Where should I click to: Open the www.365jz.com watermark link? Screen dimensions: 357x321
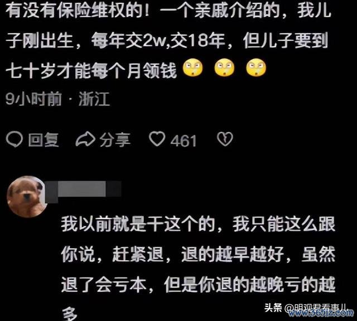[321, 313]
